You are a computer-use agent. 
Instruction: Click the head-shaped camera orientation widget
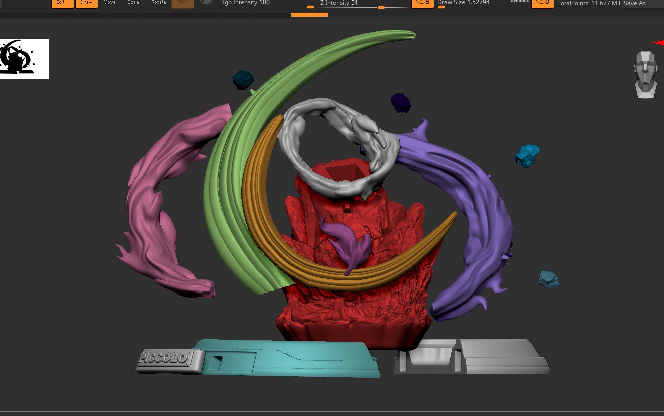645,74
